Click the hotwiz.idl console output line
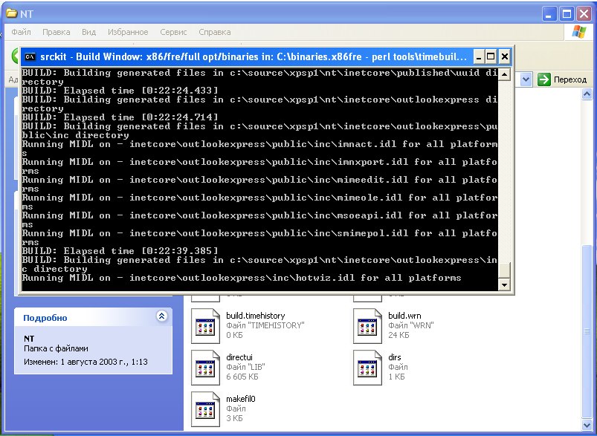Viewport: 597px width, 436px height. (x=242, y=278)
